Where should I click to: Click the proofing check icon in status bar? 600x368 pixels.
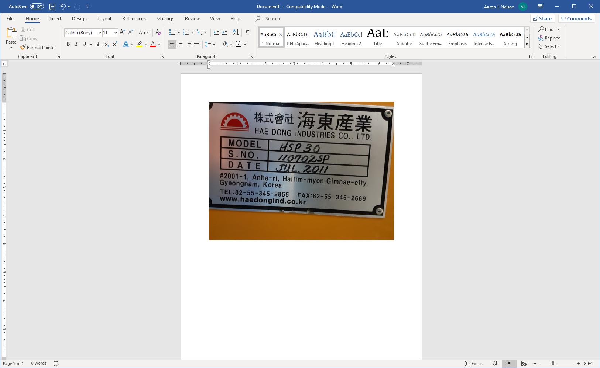pos(56,364)
